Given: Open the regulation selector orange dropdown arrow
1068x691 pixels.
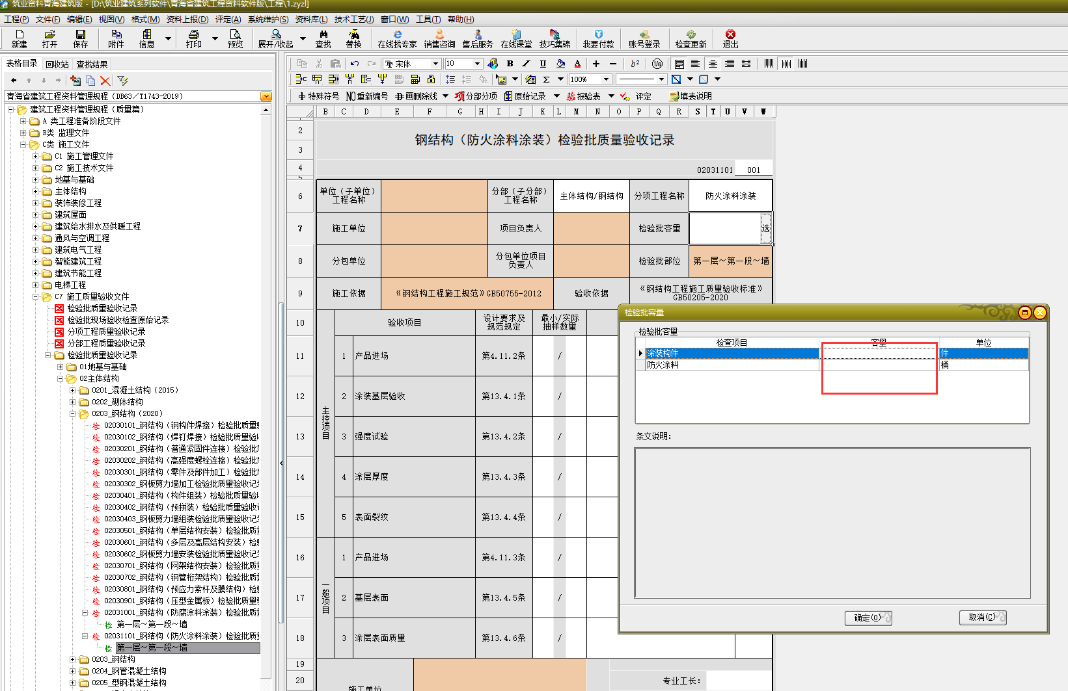Looking at the screenshot, I should [x=266, y=96].
